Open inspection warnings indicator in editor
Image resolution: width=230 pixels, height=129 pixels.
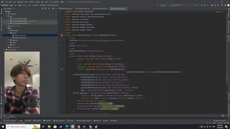[219, 12]
